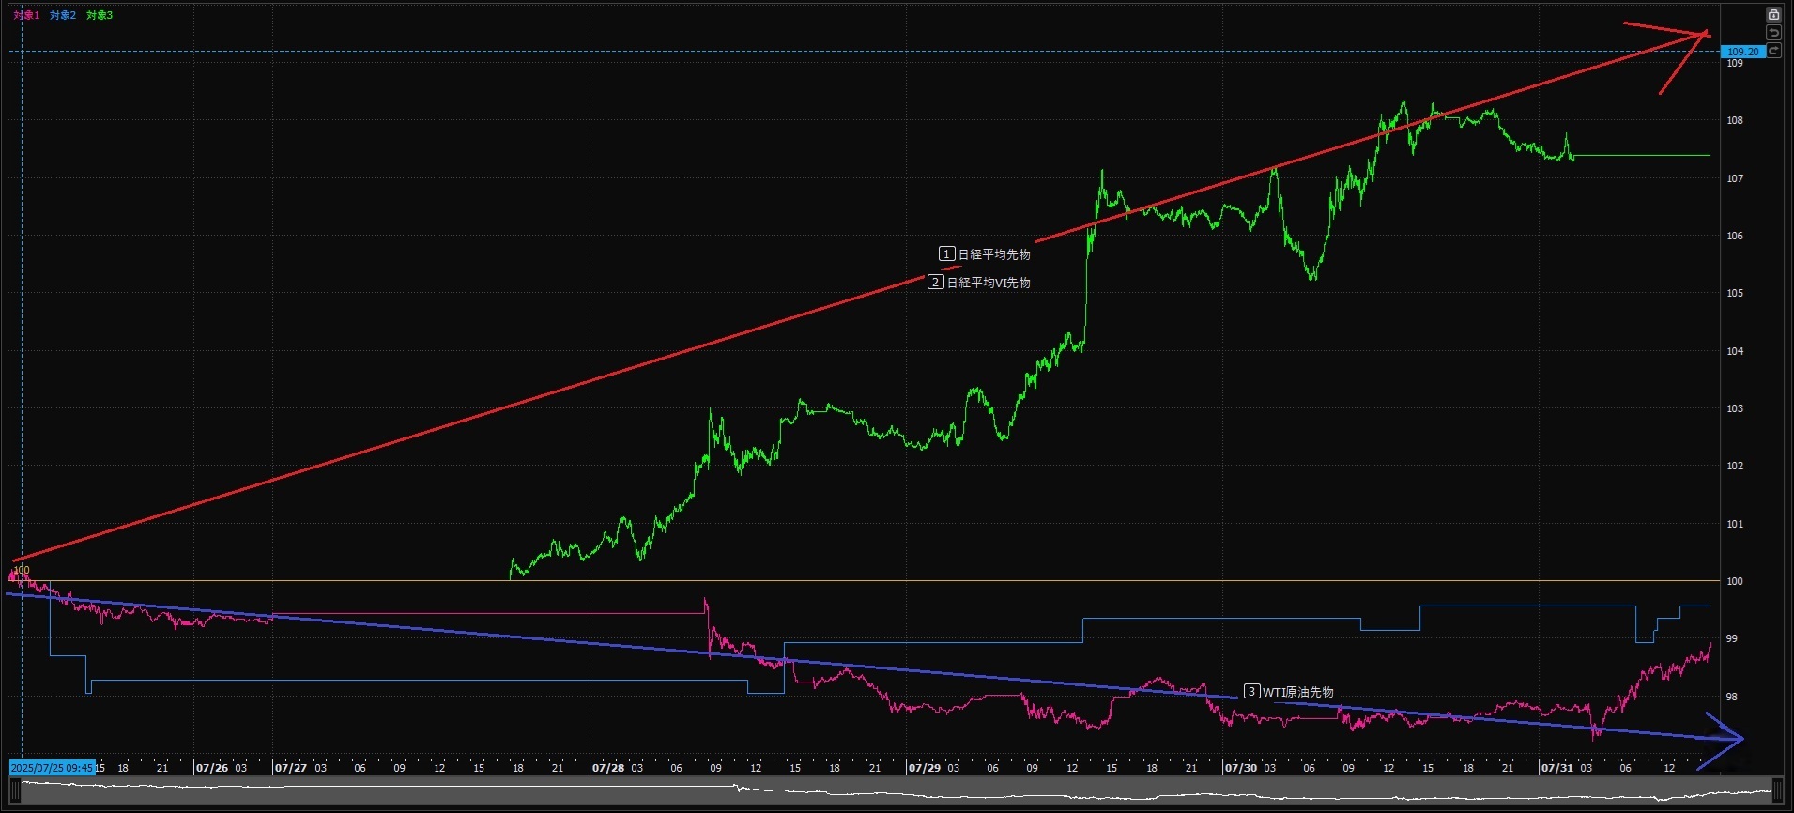This screenshot has width=1794, height=813.
Task: Click the lock icon at chart top-right
Action: [1773, 15]
